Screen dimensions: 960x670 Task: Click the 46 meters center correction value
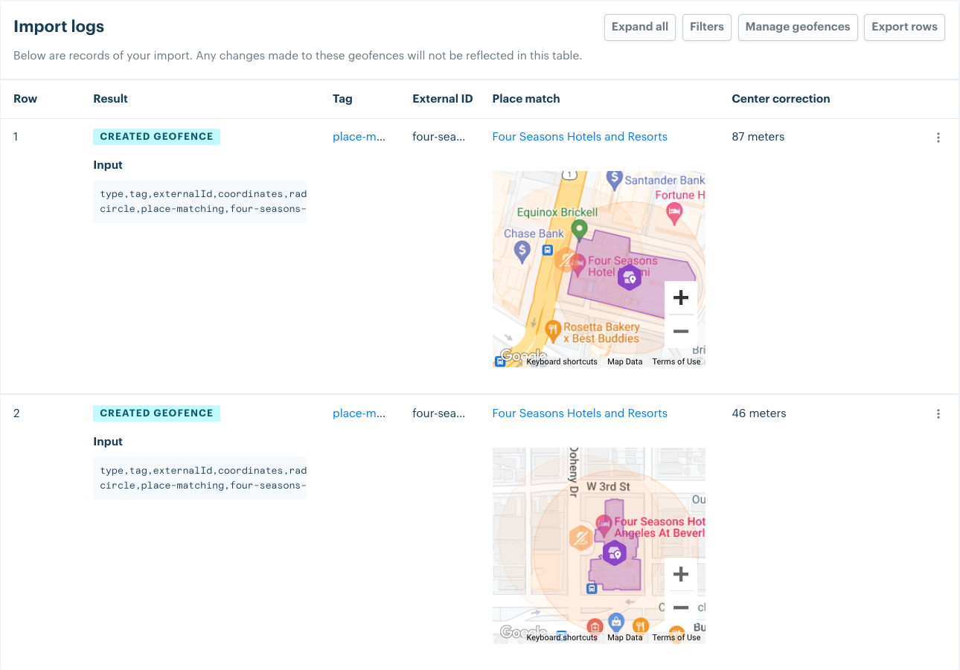tap(758, 413)
